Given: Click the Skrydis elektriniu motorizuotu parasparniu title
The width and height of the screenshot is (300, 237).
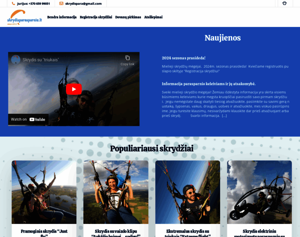Looking at the screenshot, I should pos(259,233).
